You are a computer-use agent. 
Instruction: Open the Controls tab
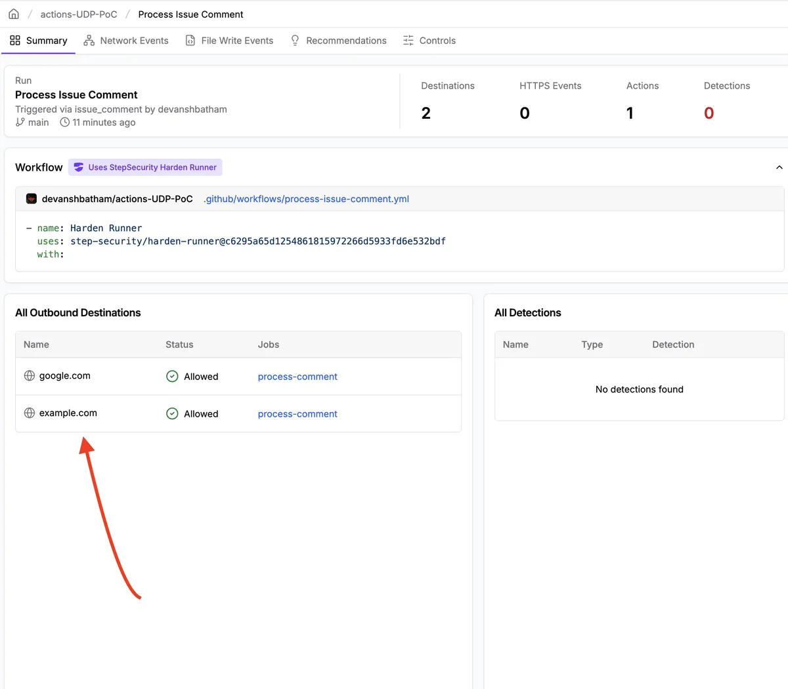[429, 41]
